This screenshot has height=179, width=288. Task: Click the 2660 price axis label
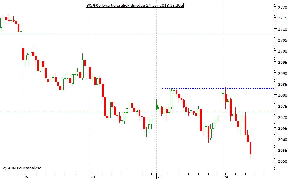[x=282, y=139]
